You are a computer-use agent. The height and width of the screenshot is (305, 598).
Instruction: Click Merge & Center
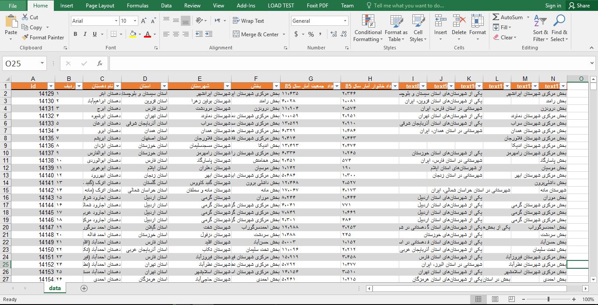[x=257, y=34]
